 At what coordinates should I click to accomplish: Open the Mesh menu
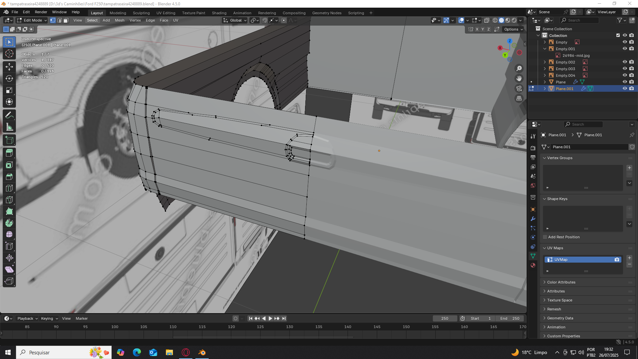[x=119, y=20]
